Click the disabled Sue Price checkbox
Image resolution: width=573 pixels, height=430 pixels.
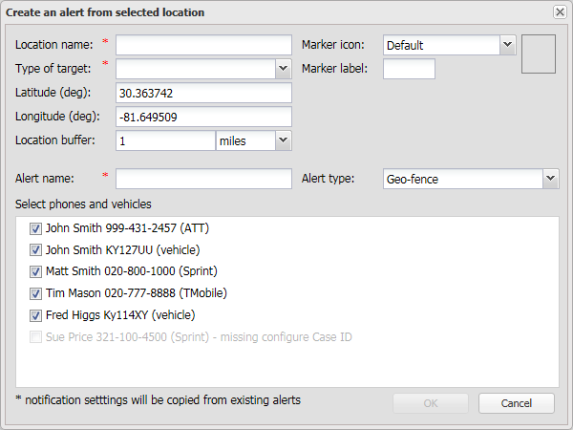point(36,337)
